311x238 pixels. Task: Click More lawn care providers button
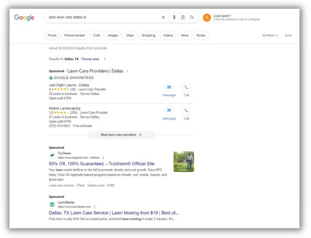[x=121, y=135]
